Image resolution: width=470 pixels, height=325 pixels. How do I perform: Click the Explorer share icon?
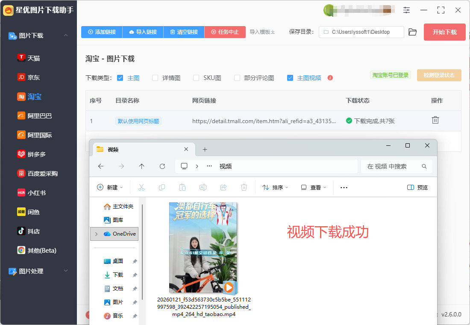223,188
